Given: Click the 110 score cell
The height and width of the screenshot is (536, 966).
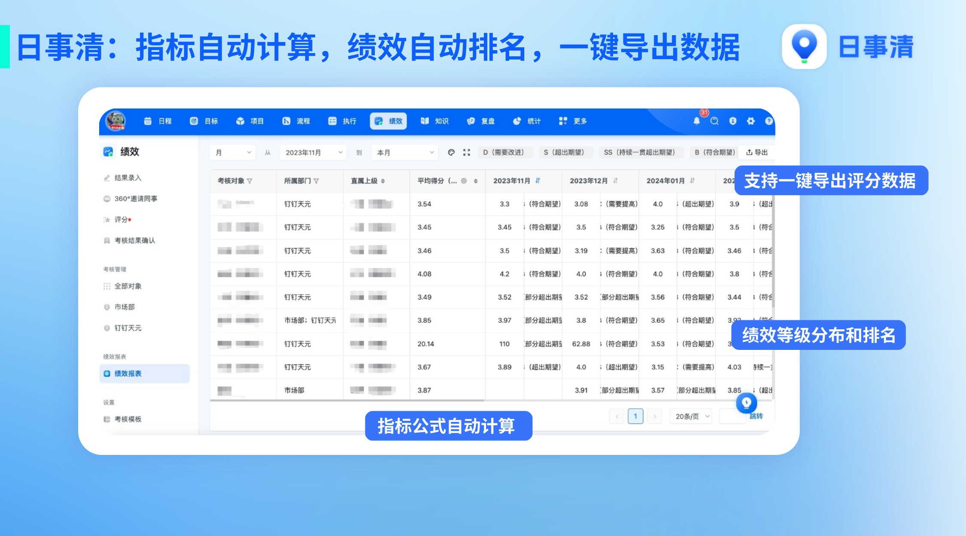Looking at the screenshot, I should click(x=504, y=344).
